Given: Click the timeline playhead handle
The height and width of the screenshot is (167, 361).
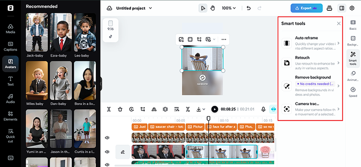Looking at the screenshot, I should coord(208,118).
